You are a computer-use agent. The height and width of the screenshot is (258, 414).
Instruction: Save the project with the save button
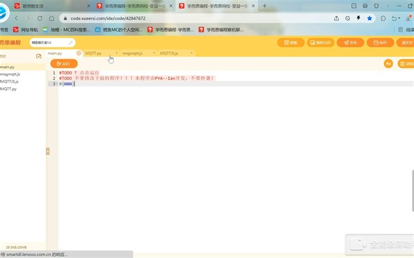coord(380,43)
